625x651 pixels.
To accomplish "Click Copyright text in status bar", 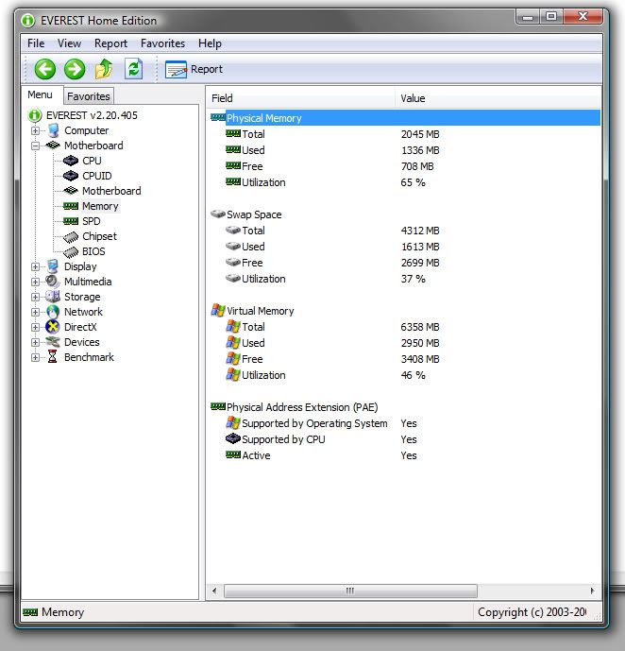I will [x=532, y=612].
